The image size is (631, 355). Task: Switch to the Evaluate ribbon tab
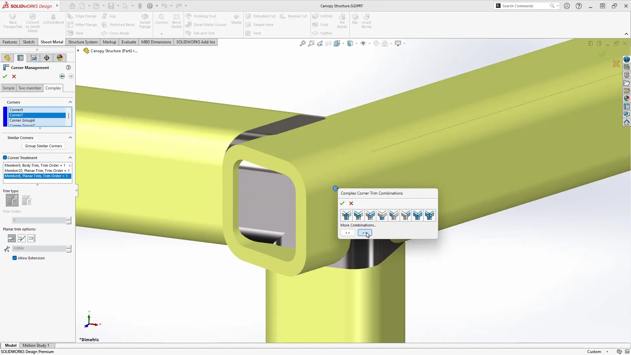[129, 42]
